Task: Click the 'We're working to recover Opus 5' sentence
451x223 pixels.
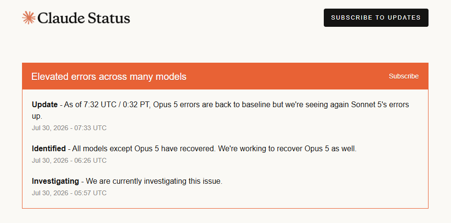Action: (287, 149)
